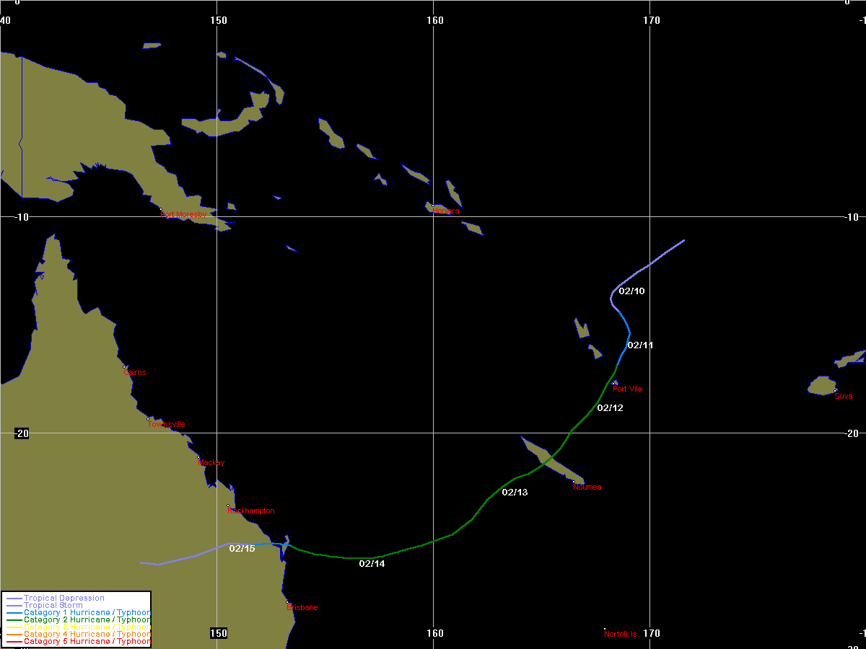Click the 02/11 track date label
Screen dimensions: 866x649
(640, 345)
